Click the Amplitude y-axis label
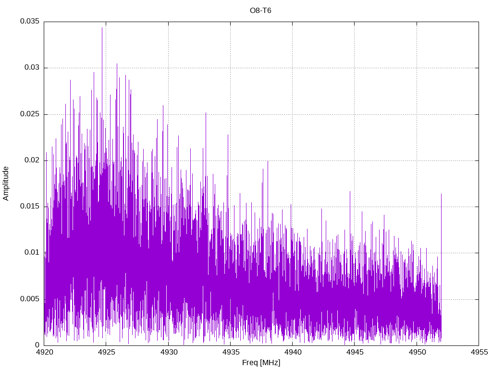 click(6, 183)
